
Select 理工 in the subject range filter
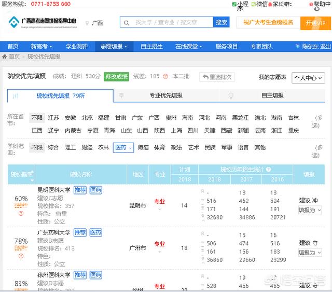pos(70,148)
